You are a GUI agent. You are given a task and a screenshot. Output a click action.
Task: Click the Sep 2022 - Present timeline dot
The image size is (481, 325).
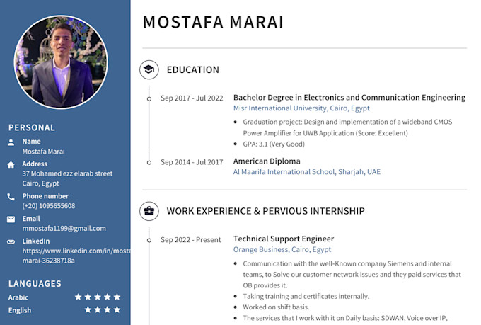[x=149, y=240]
